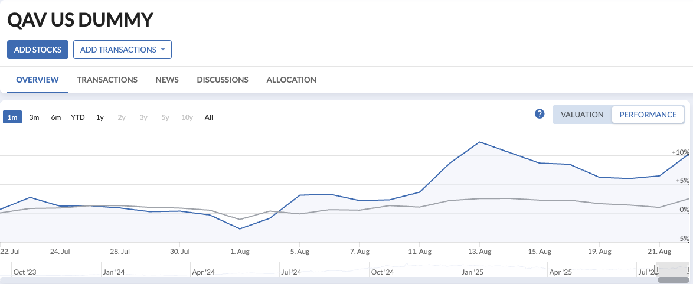Click the 22. Jul date label

(x=10, y=252)
